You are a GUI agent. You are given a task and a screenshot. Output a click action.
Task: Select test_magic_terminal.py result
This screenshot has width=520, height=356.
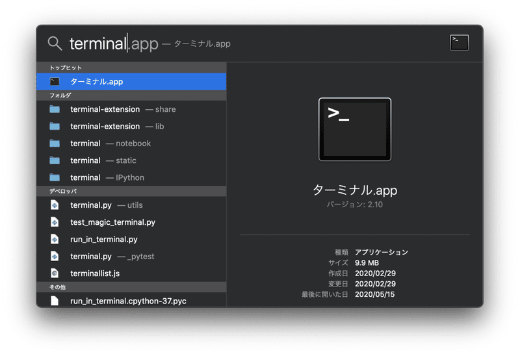131,222
